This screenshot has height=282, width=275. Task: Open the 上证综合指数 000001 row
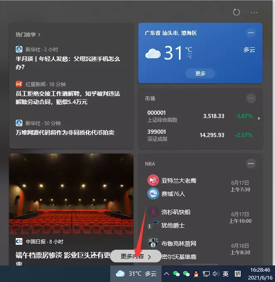tap(200, 116)
